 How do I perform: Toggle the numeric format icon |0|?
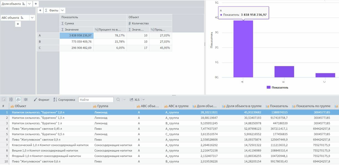pos(26,99)
